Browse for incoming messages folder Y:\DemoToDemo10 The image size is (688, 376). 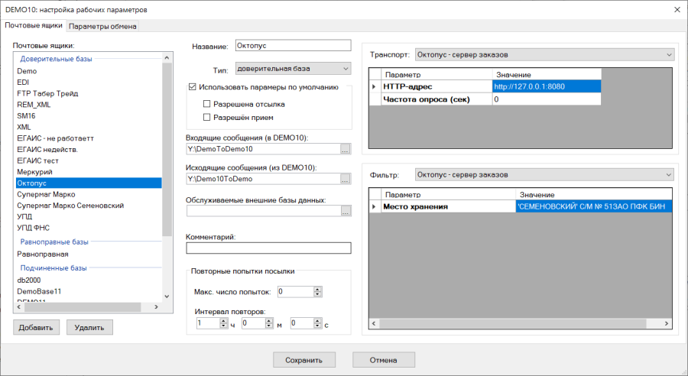346,150
